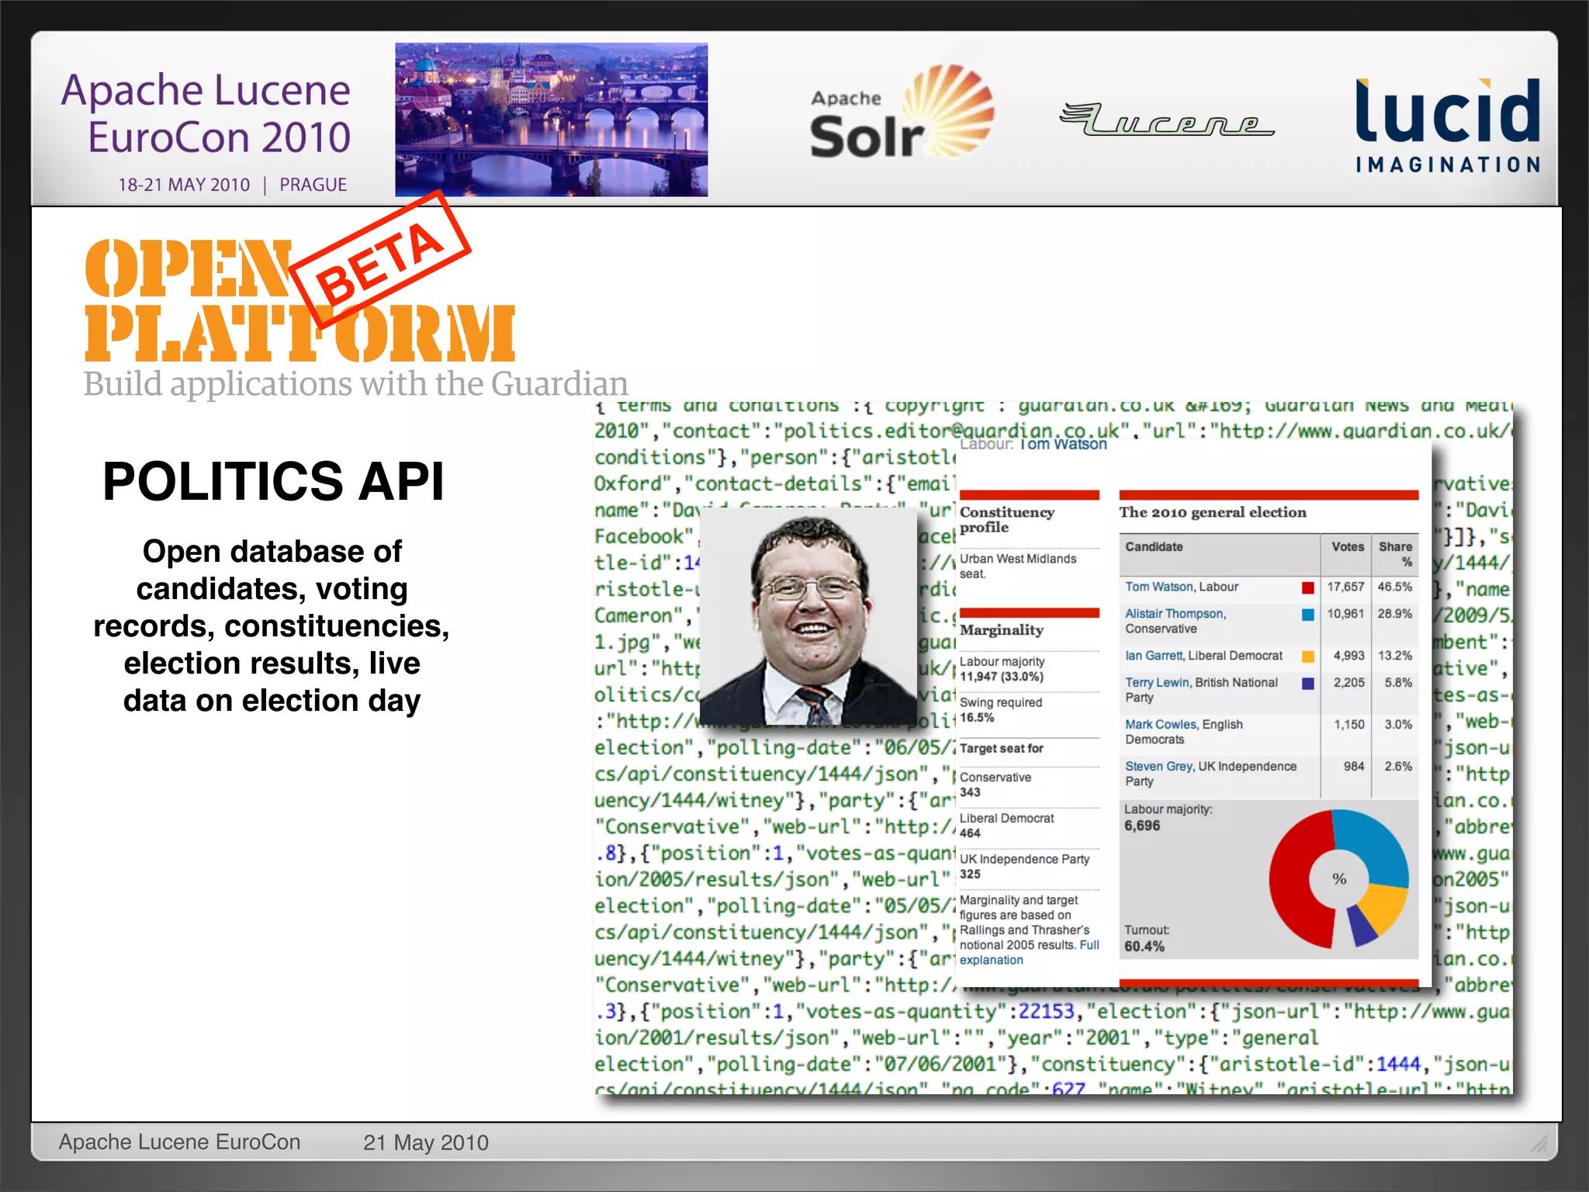
Task: Click the 17,657 votes cell
Action: [1345, 587]
